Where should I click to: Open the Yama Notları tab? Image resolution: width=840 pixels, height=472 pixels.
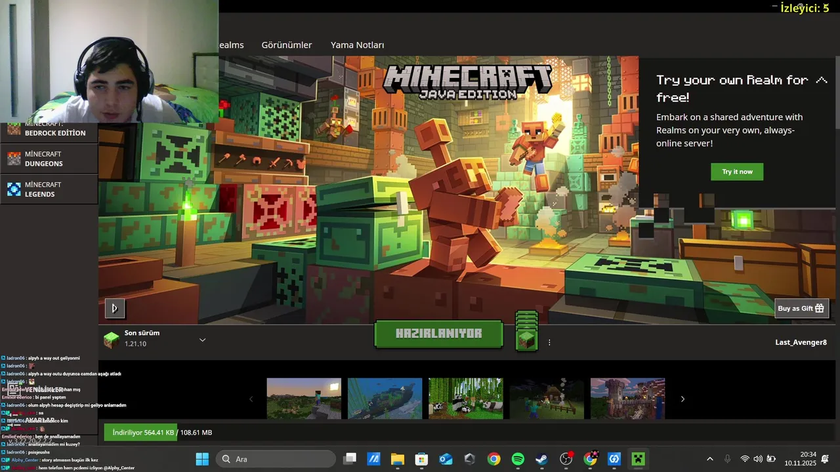click(x=357, y=45)
